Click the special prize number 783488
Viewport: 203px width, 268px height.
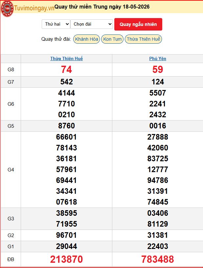(158, 259)
